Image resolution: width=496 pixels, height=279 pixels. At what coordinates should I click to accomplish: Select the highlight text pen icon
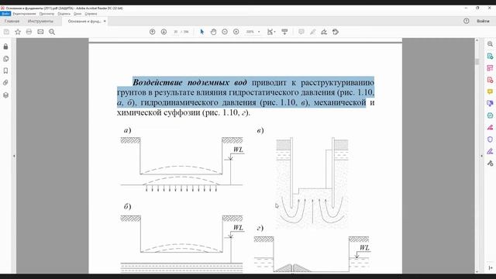coord(313,32)
